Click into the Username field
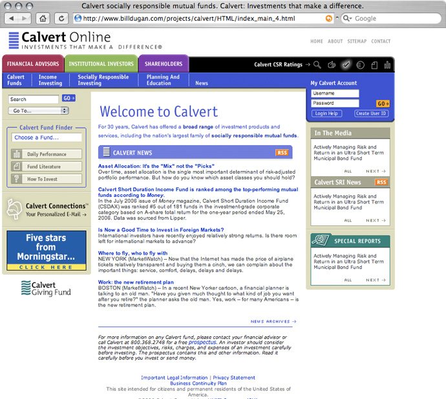This screenshot has width=446, height=399. (335, 93)
